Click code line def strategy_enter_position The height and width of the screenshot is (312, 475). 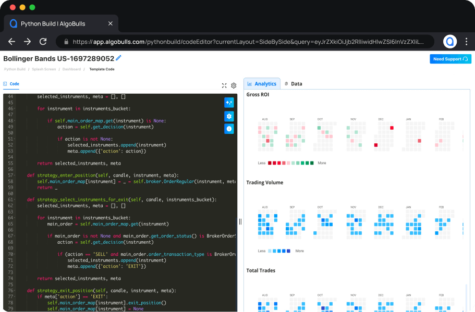pos(103,175)
